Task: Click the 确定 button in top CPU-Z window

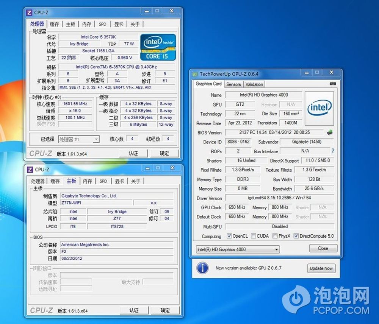Action: (164, 153)
